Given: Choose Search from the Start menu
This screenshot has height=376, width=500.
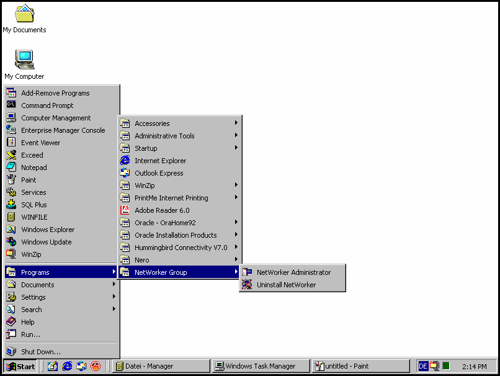Looking at the screenshot, I should [61, 310].
